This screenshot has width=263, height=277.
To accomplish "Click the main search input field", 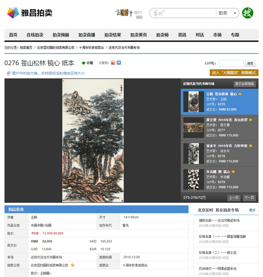I will point(183,13).
